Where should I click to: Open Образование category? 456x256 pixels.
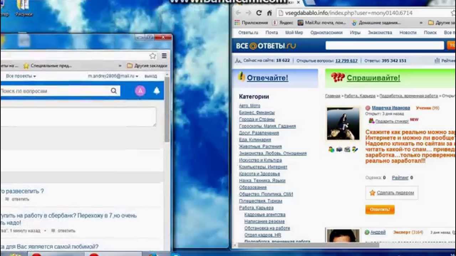point(253,187)
